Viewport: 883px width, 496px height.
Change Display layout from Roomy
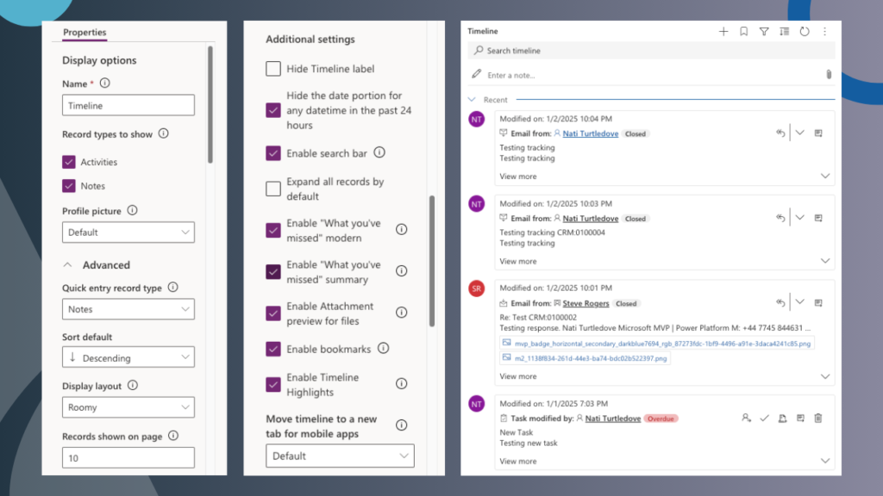128,406
